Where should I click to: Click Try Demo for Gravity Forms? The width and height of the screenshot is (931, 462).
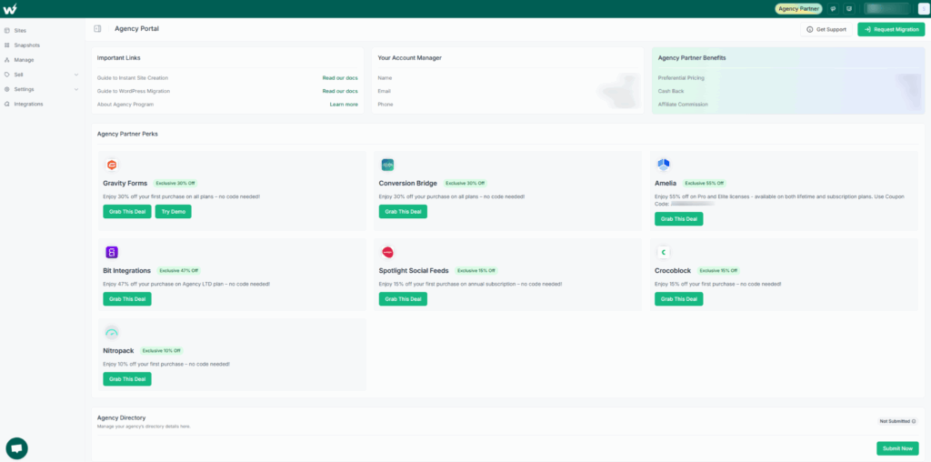coord(174,211)
